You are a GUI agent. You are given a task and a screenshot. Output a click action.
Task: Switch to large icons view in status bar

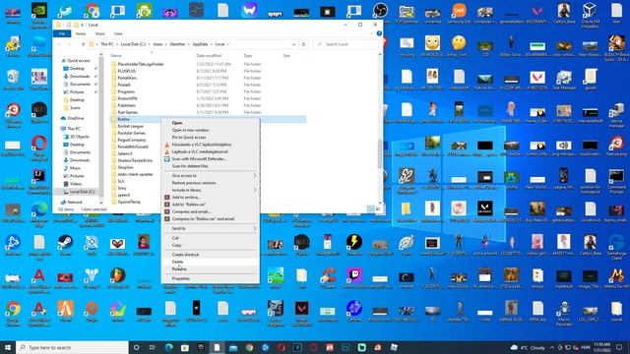point(378,209)
